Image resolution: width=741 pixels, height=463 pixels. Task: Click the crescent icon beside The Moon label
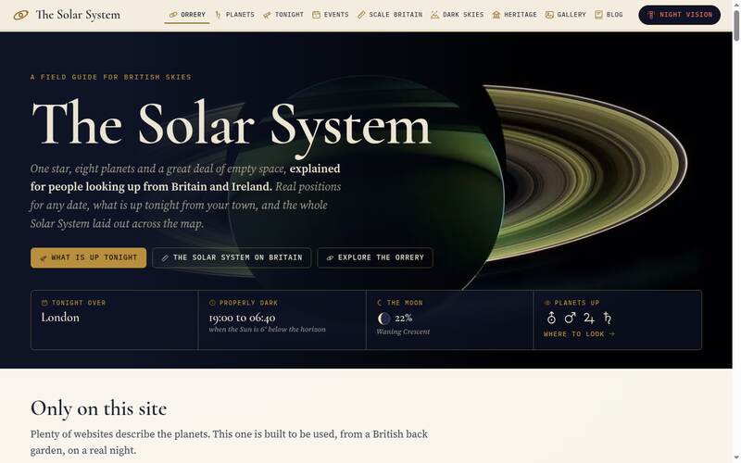pos(379,303)
